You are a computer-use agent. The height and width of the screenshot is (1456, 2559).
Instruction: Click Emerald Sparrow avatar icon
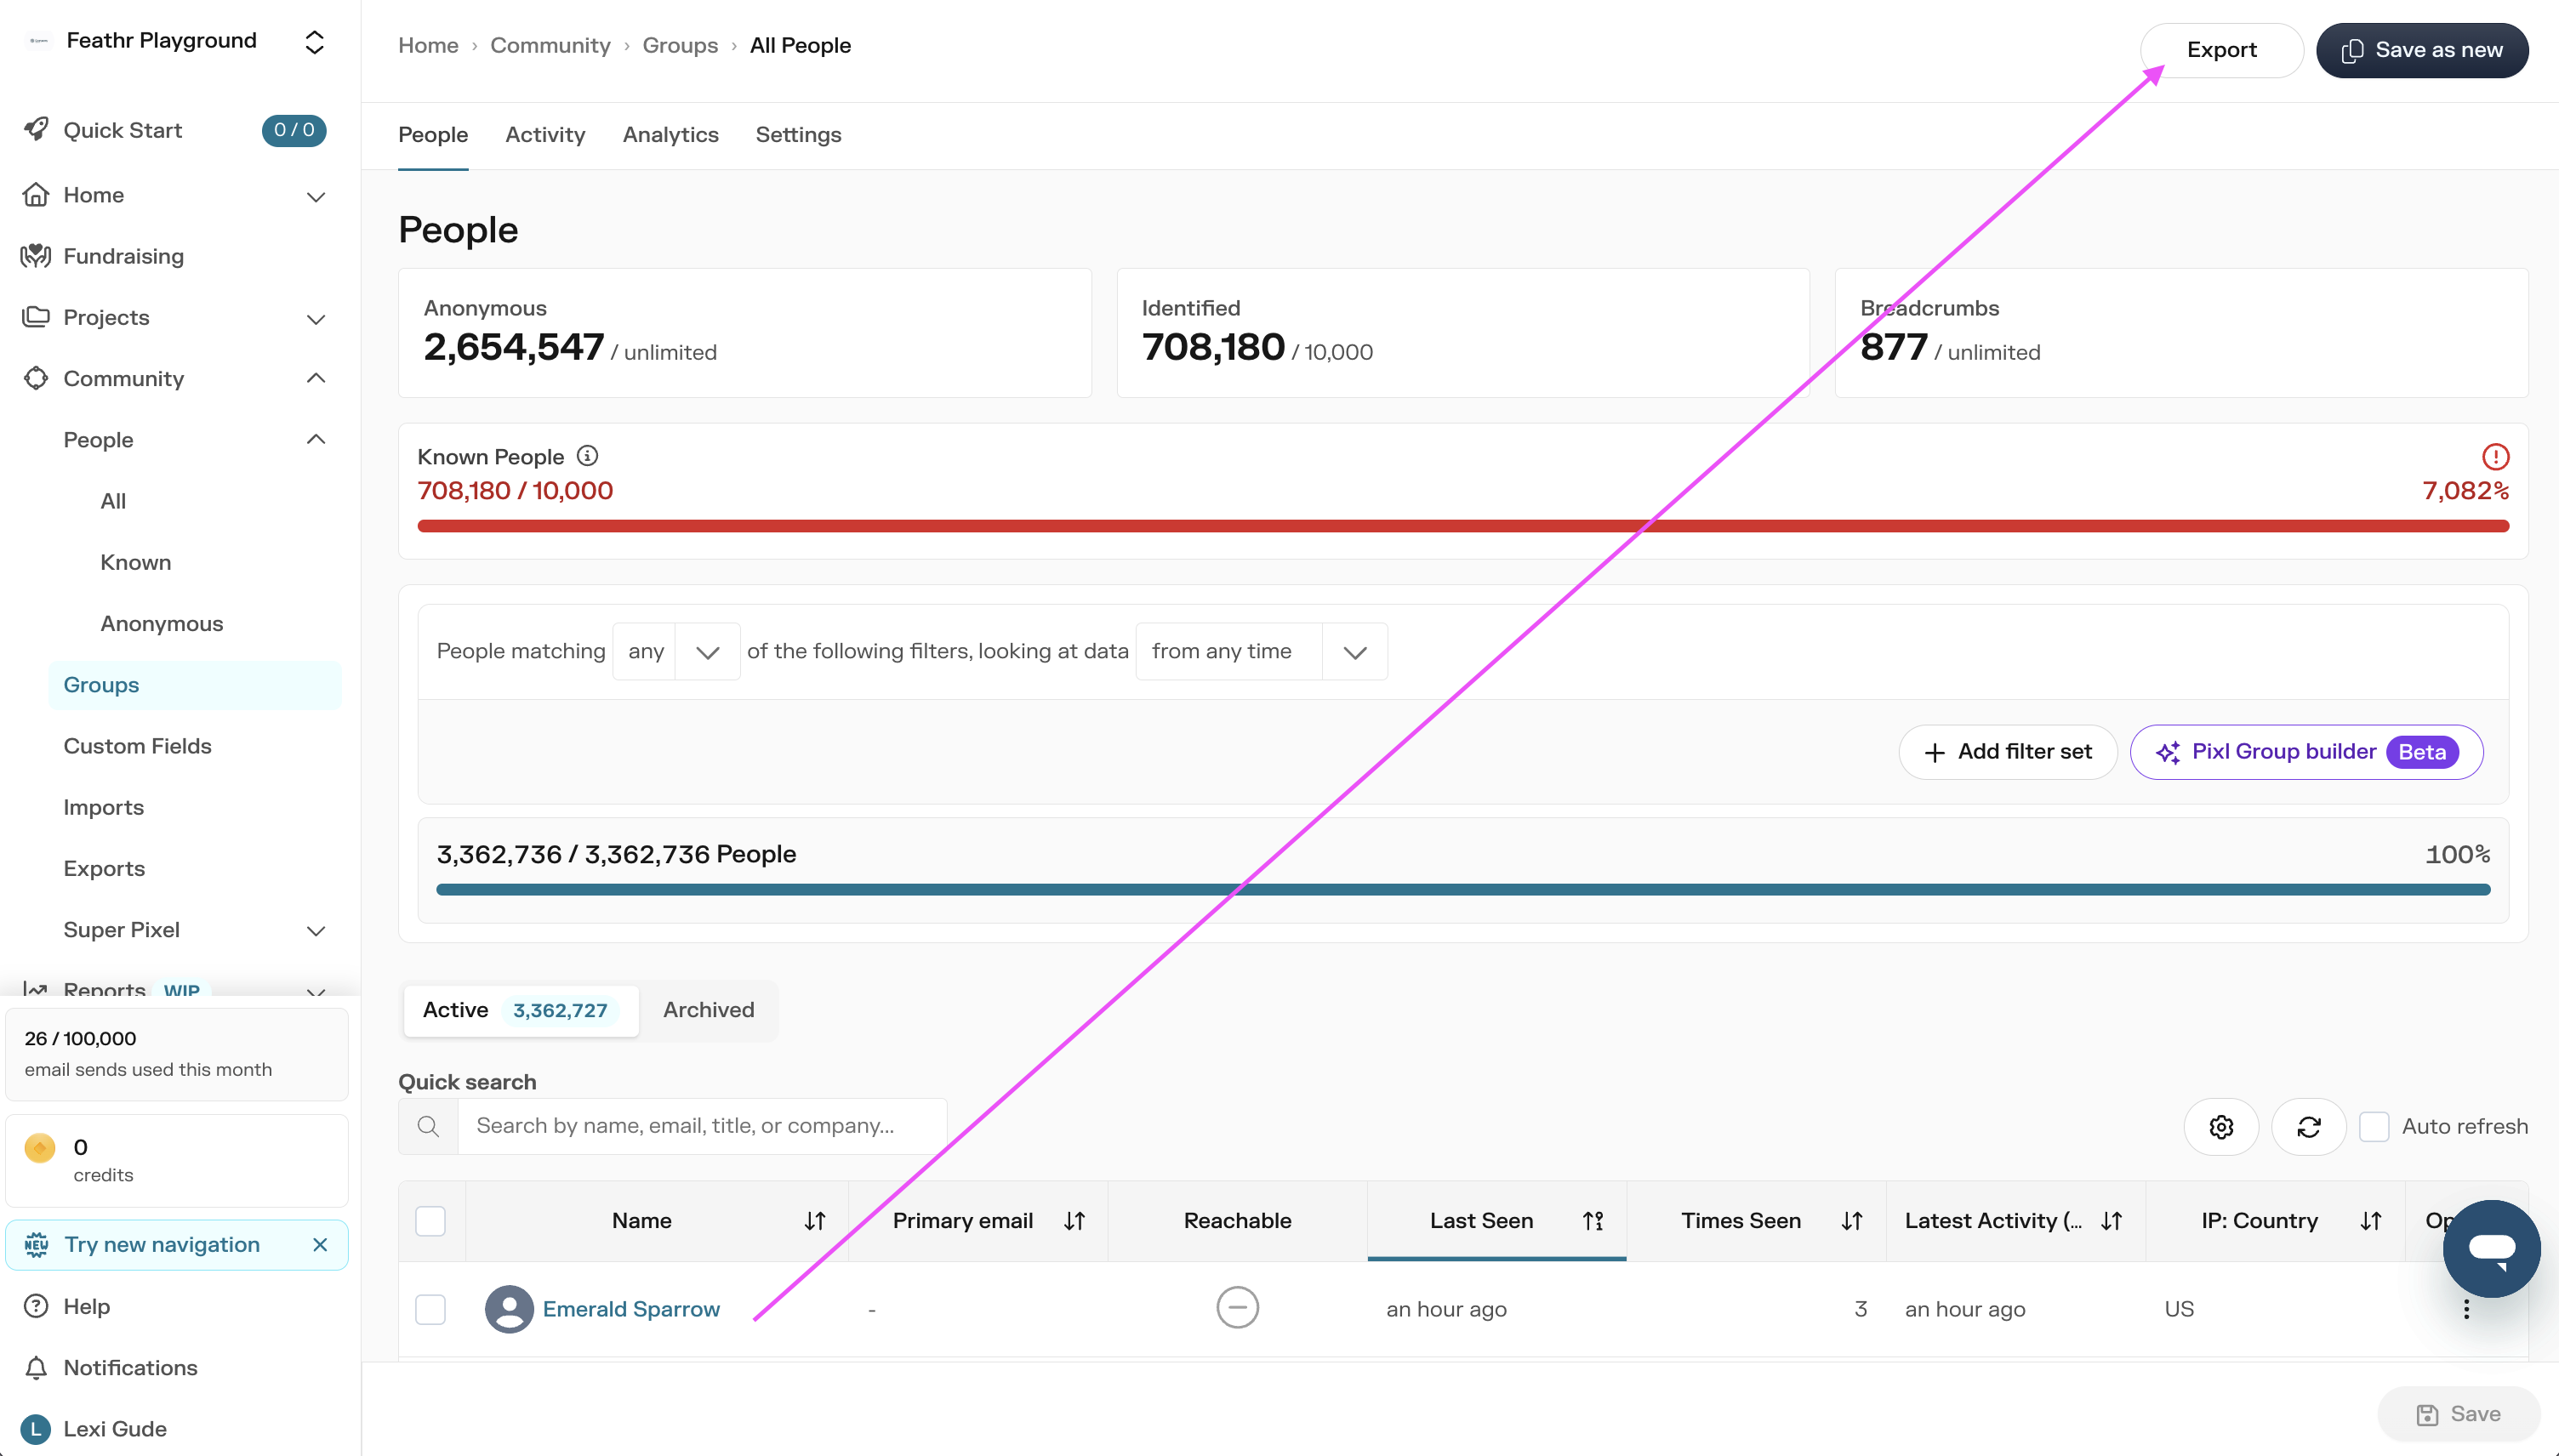point(509,1309)
